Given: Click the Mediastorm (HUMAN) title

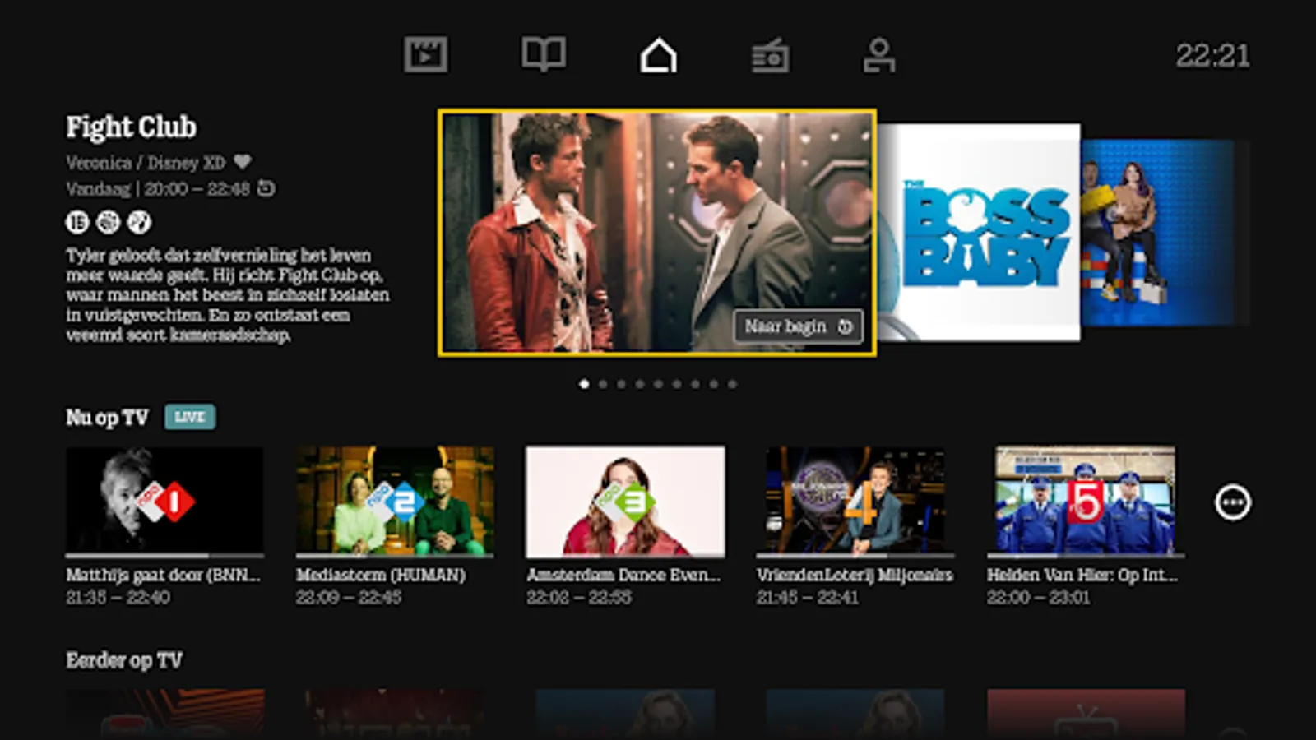Looking at the screenshot, I should point(381,575).
